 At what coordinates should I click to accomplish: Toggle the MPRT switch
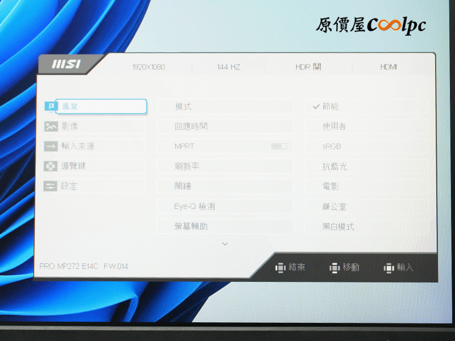(279, 146)
